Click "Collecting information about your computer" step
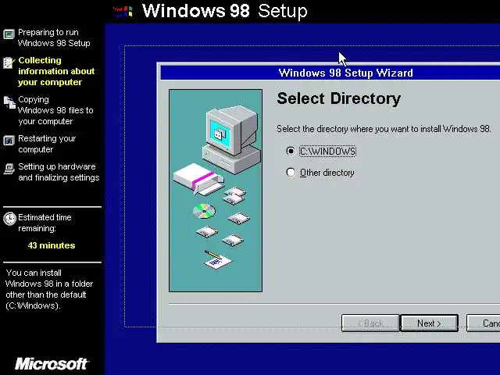This screenshot has width=500, height=375. (x=56, y=71)
